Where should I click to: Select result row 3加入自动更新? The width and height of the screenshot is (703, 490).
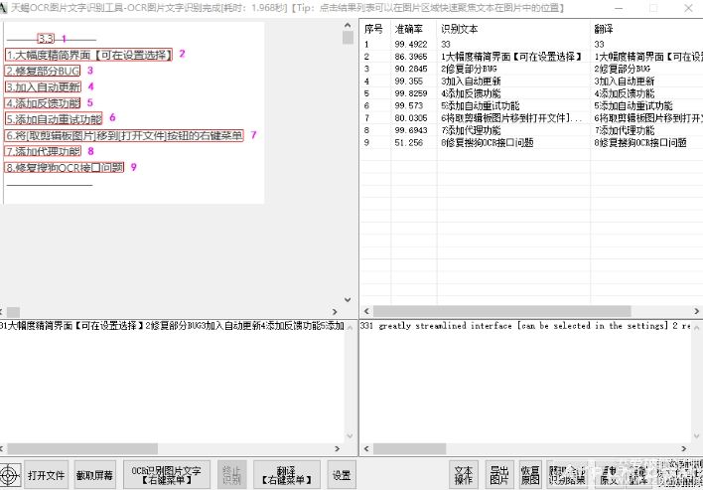click(531, 82)
